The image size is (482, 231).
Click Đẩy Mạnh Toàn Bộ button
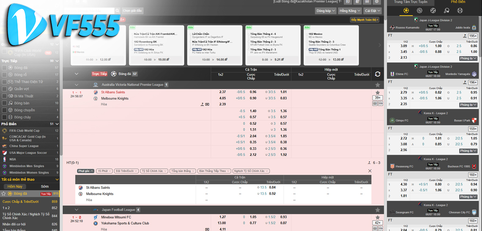click(x=364, y=20)
